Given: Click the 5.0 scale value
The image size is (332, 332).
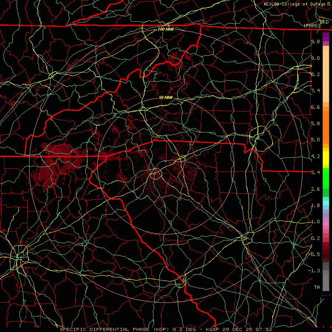Looking at the screenshot, I should pos(315,140).
